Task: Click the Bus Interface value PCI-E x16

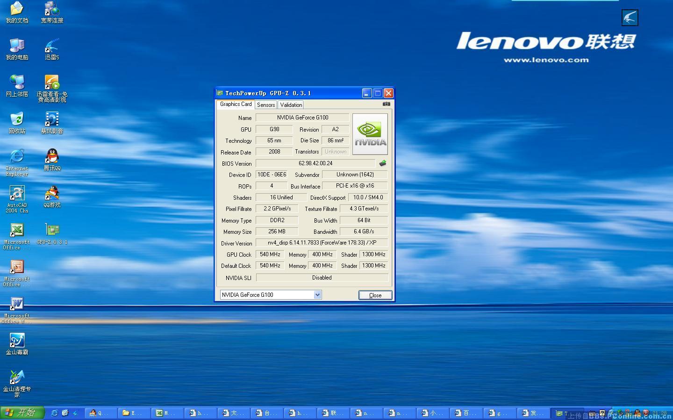Action: [355, 186]
